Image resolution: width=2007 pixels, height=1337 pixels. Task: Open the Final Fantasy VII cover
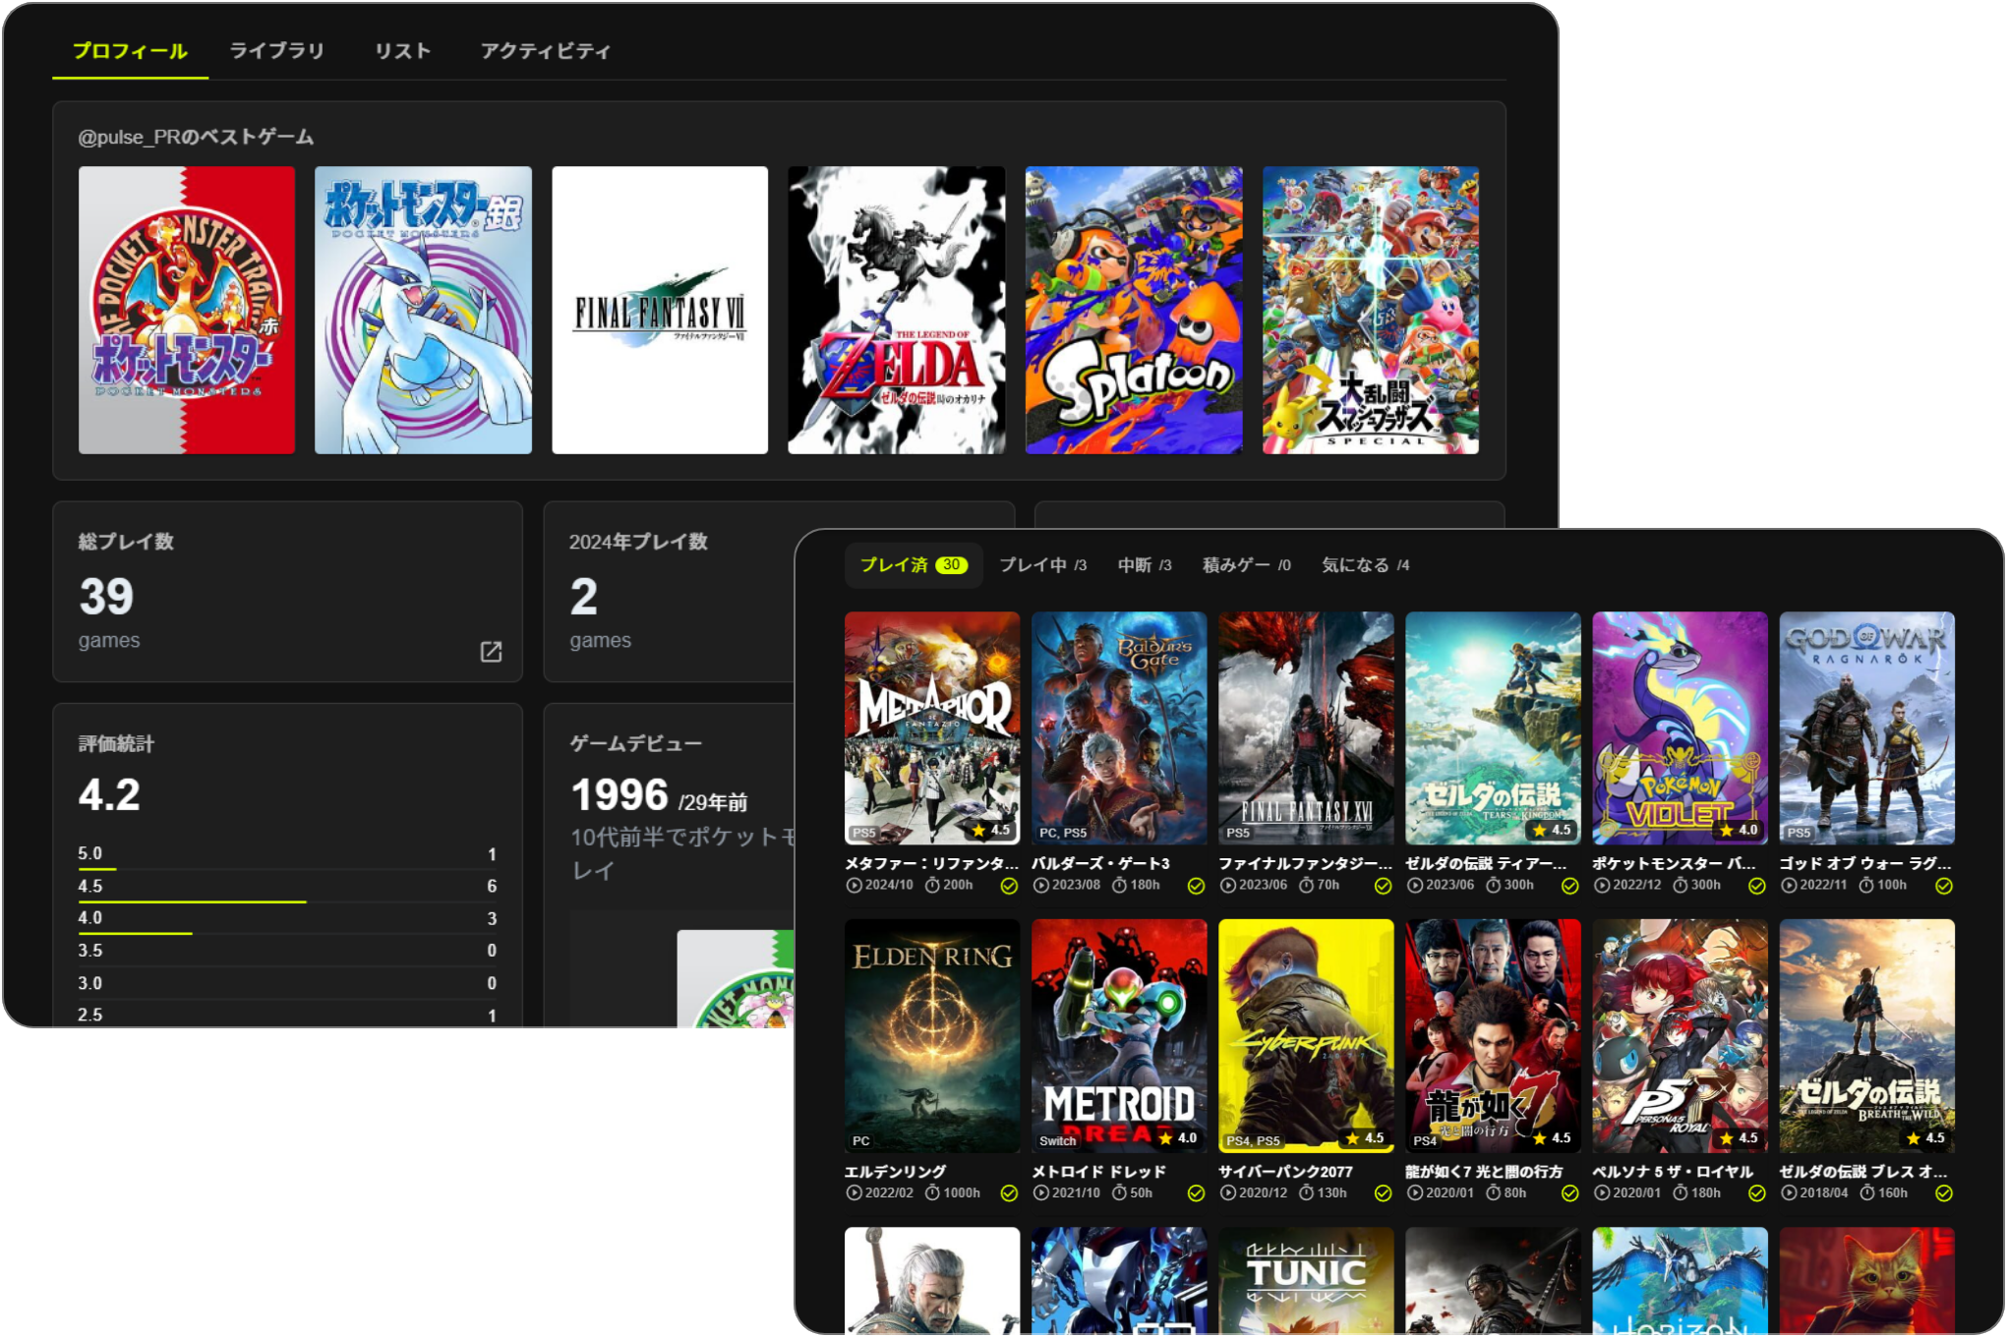(660, 310)
